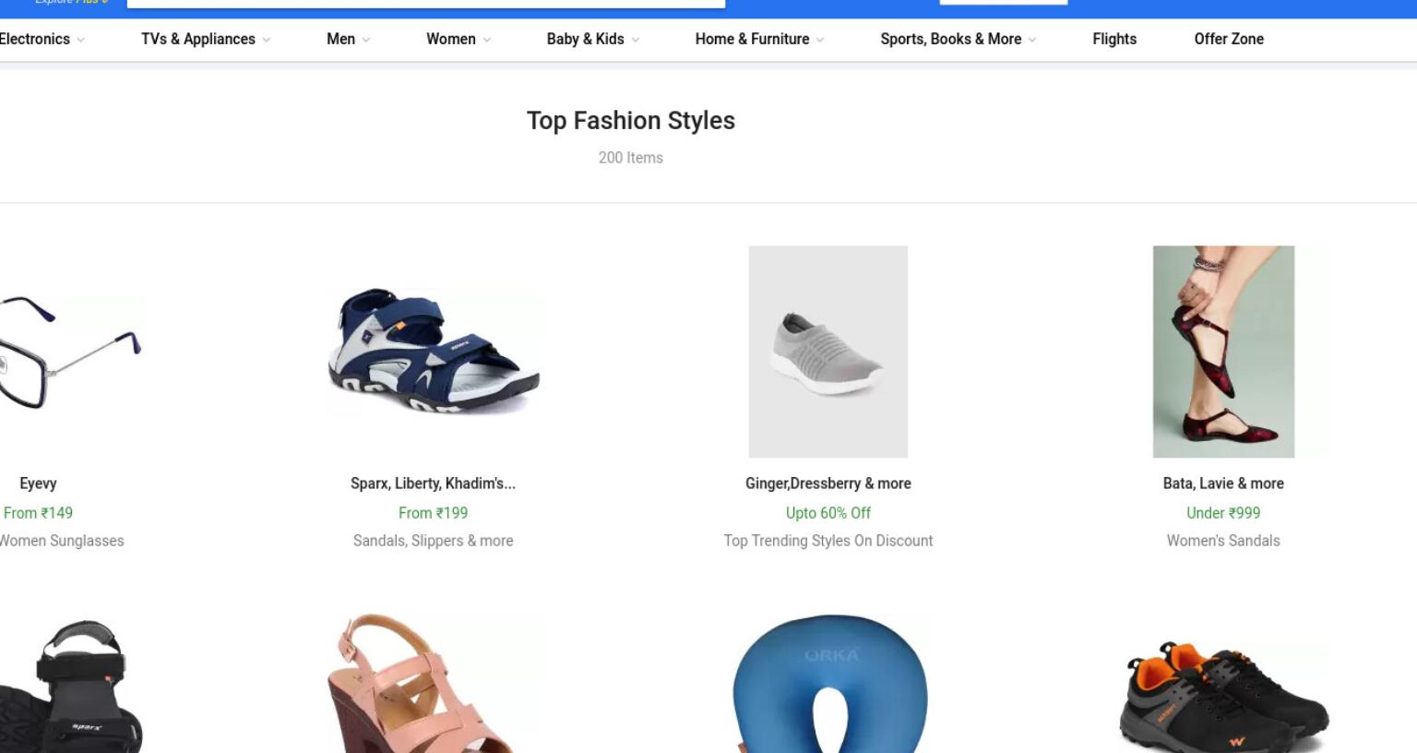This screenshot has height=753, width=1417.
Task: Open the Offer Zone link
Action: pyautogui.click(x=1229, y=39)
